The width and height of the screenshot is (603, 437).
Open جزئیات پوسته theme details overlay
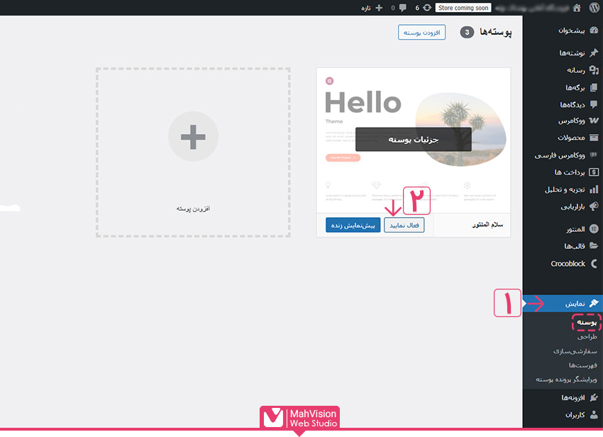coord(413,140)
